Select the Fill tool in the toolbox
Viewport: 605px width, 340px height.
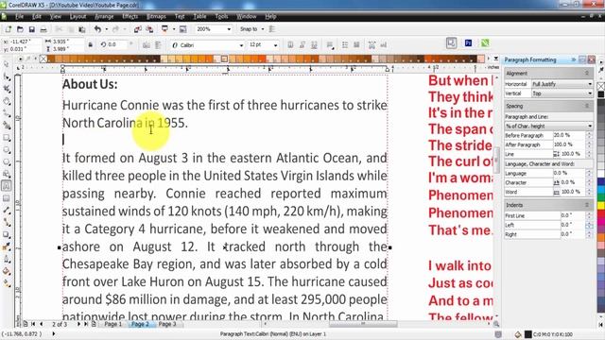point(7,271)
